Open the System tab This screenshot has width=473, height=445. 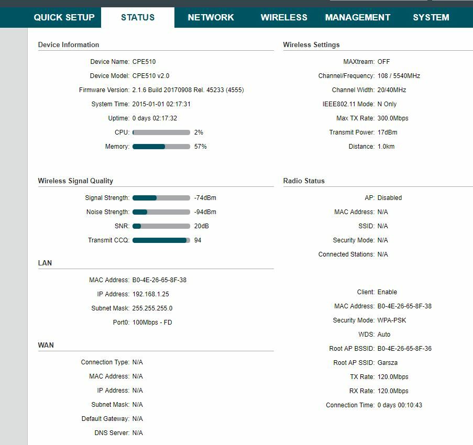point(431,17)
